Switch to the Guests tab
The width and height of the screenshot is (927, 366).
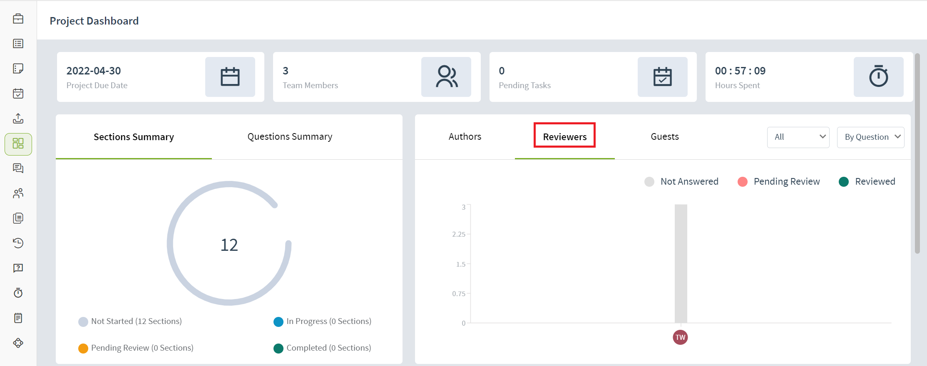point(665,137)
